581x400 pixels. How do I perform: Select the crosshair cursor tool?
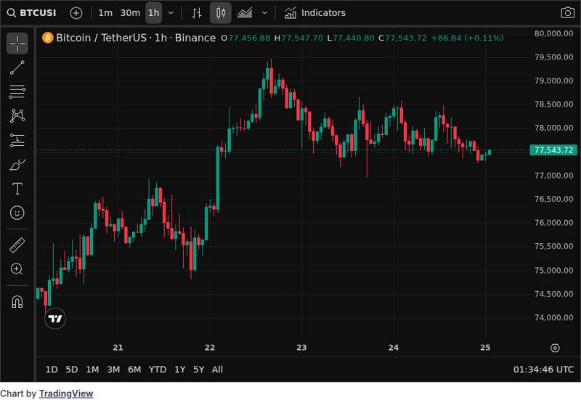[x=17, y=44]
